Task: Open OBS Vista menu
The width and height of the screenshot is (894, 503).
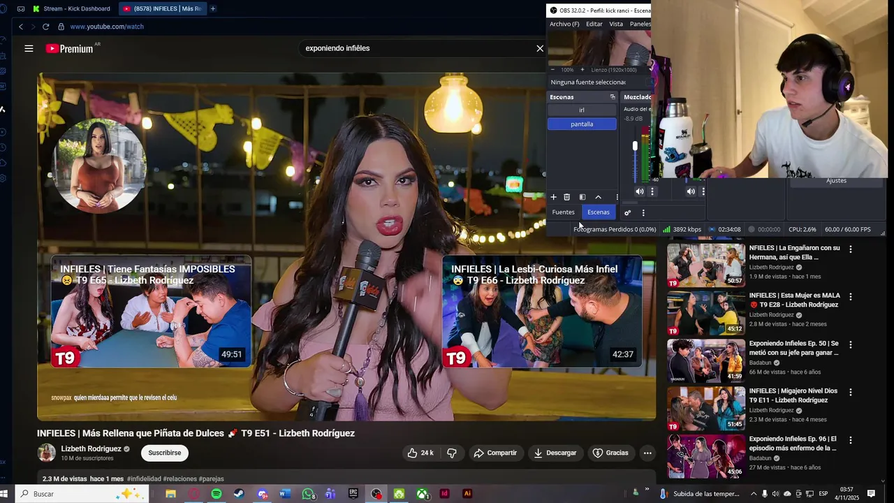Action: [x=616, y=24]
